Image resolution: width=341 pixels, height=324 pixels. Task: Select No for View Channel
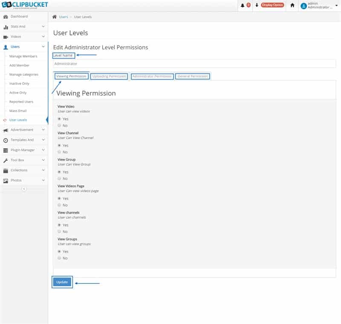59,152
